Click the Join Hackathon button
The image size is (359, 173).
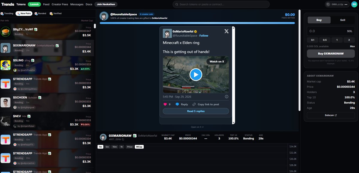coord(106,4)
